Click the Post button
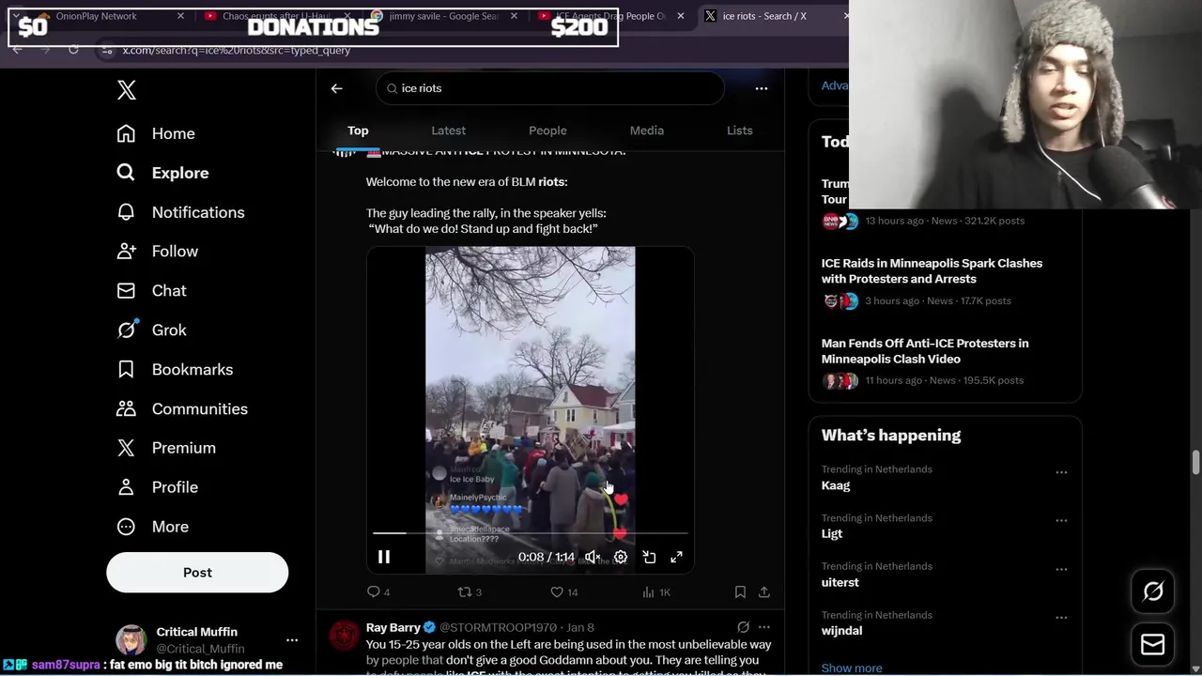1202x676 pixels. coord(197,573)
